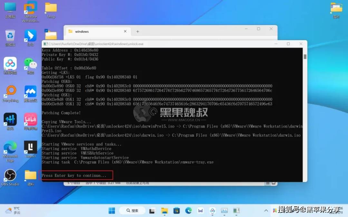The height and width of the screenshot is (217, 348).
Task: Open the Baidu Netdisk desktop shortcut
Action: [10, 66]
